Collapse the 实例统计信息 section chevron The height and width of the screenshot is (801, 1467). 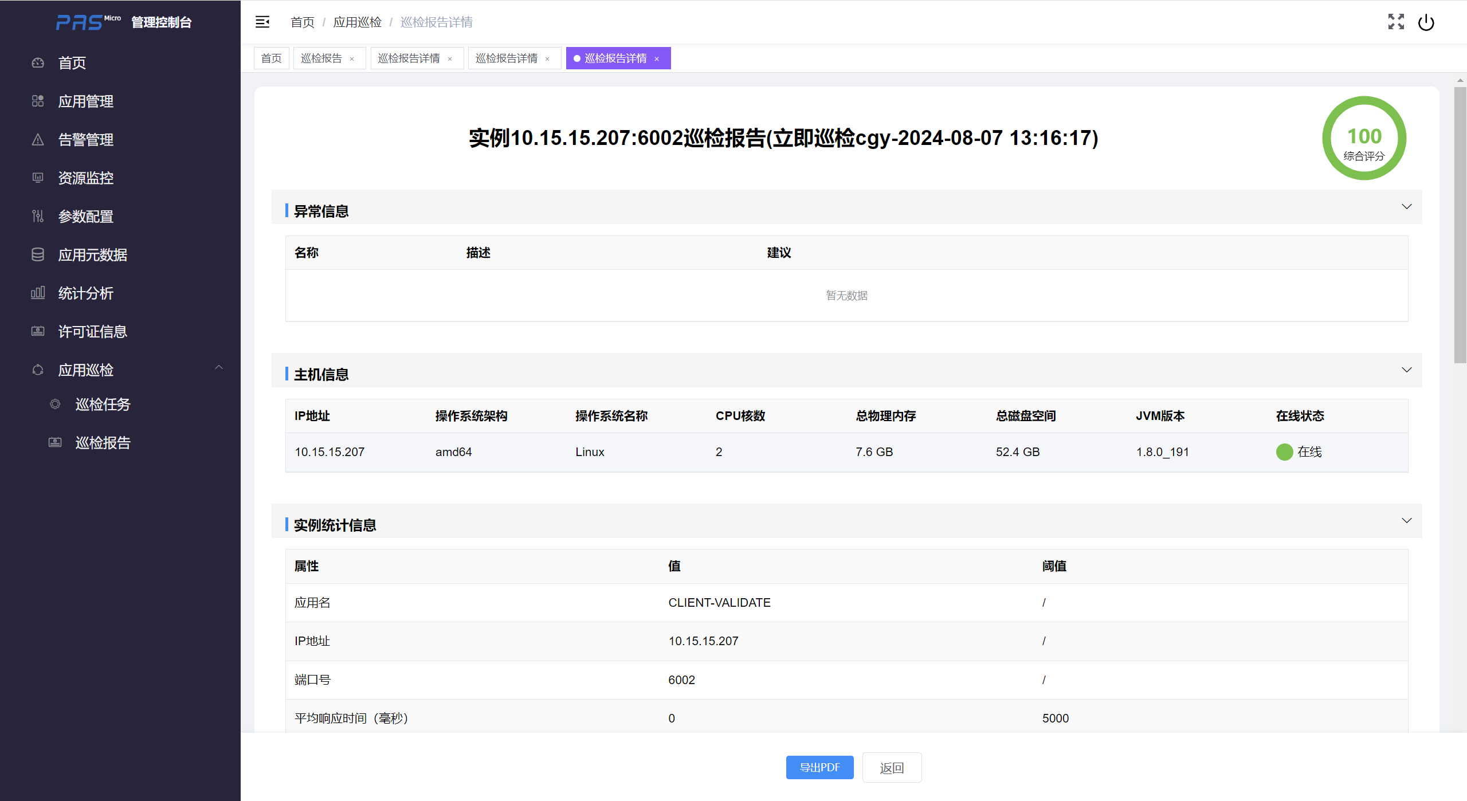click(x=1406, y=520)
